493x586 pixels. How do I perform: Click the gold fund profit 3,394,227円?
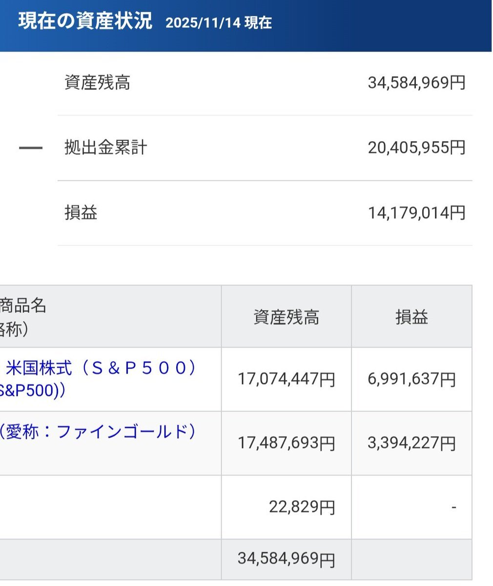tap(411, 443)
